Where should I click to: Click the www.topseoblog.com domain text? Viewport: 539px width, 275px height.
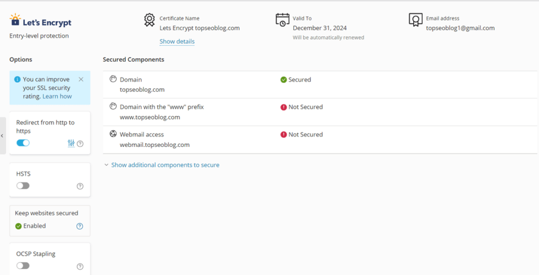tap(150, 117)
